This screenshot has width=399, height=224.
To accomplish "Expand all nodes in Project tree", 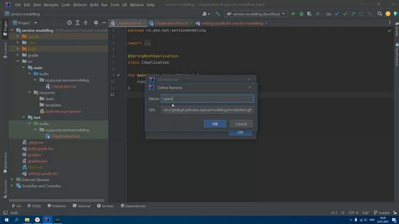I will [x=77, y=23].
